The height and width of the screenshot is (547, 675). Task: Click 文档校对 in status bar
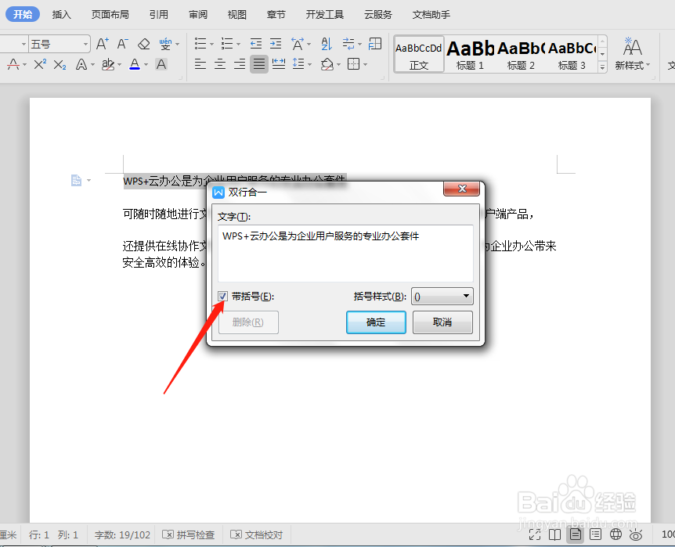pyautogui.click(x=257, y=535)
